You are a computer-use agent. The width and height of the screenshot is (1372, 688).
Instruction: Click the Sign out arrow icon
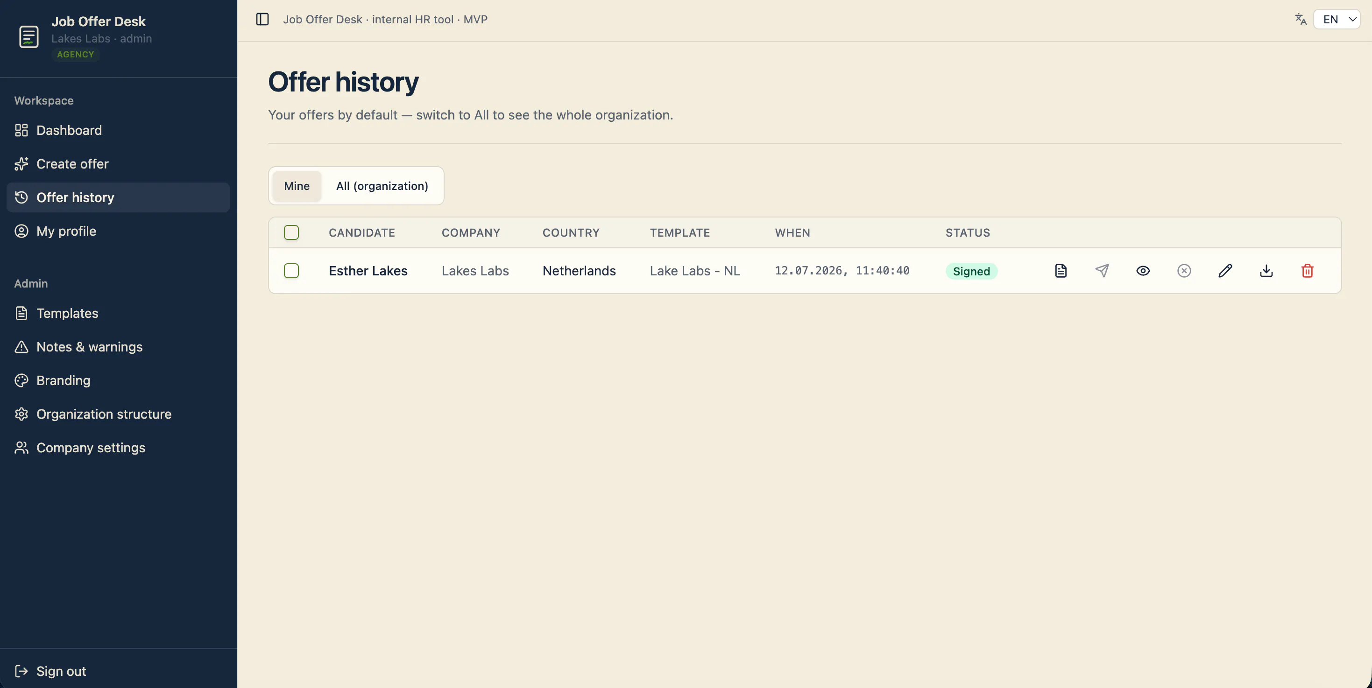pyautogui.click(x=21, y=671)
